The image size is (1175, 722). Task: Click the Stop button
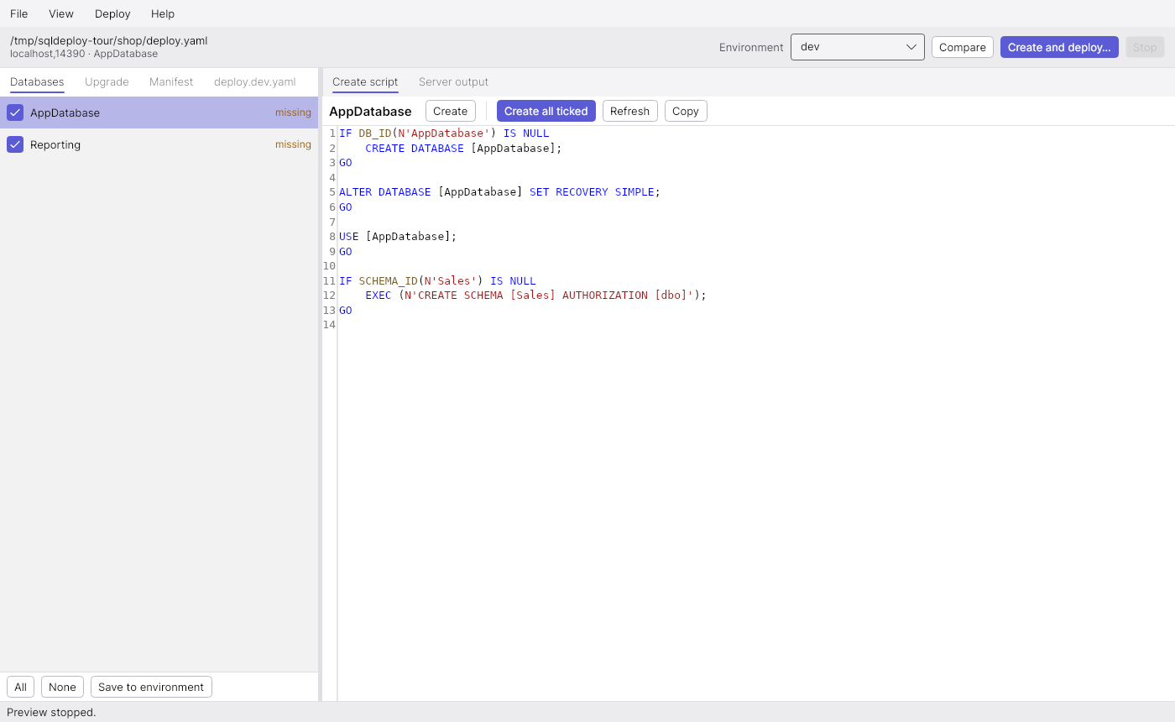tap(1145, 47)
